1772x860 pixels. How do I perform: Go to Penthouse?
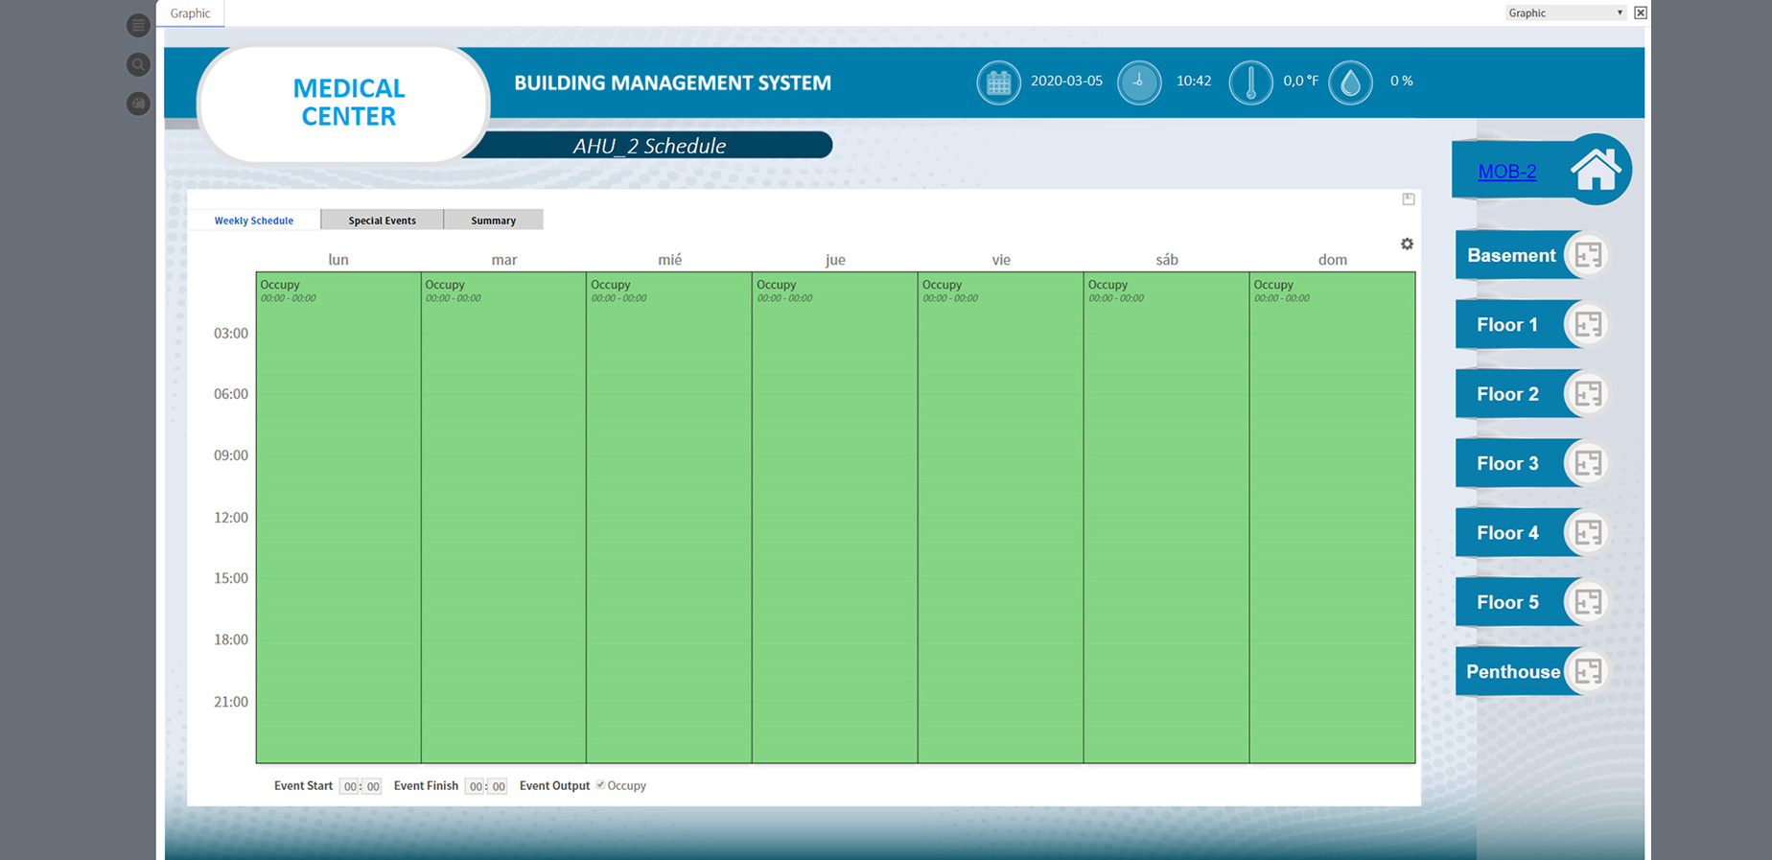(x=1513, y=671)
